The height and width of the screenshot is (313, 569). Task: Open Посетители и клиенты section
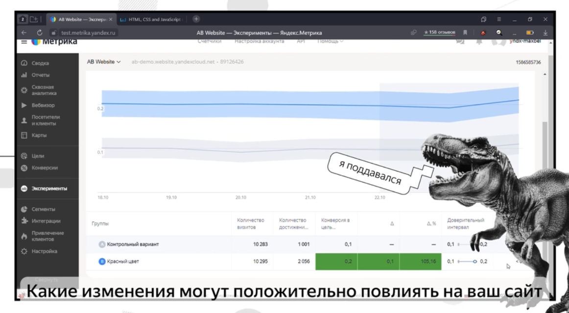(x=46, y=120)
